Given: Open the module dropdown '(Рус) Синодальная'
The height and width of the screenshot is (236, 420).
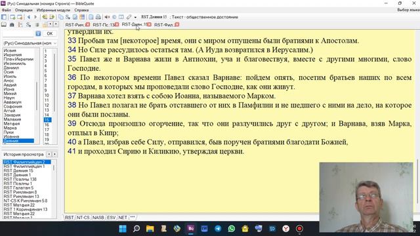Looking at the screenshot, I should coord(30,43).
